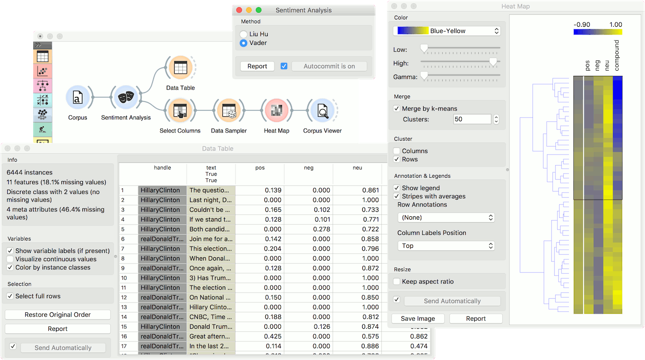
Task: Open the Sentiment Analysis widget
Action: point(126,97)
